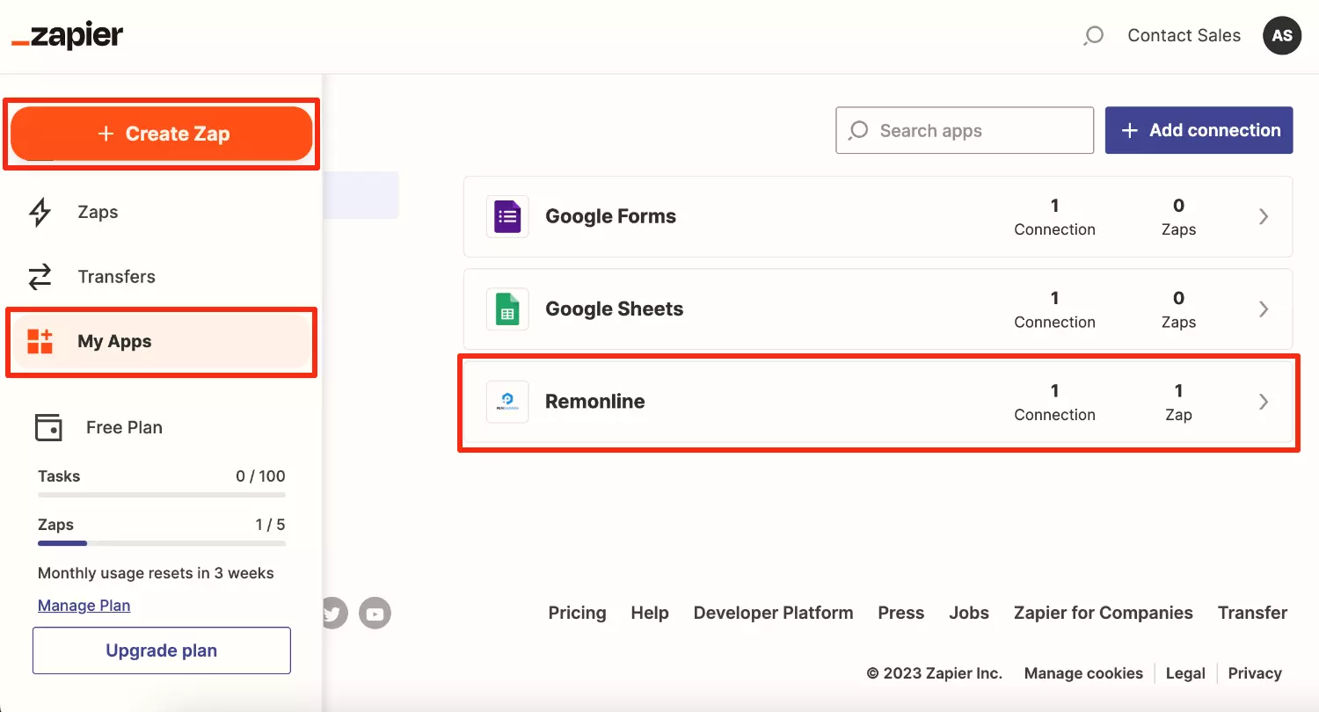Click the Add connection button
Viewport: 1319px width, 712px height.
(1199, 130)
